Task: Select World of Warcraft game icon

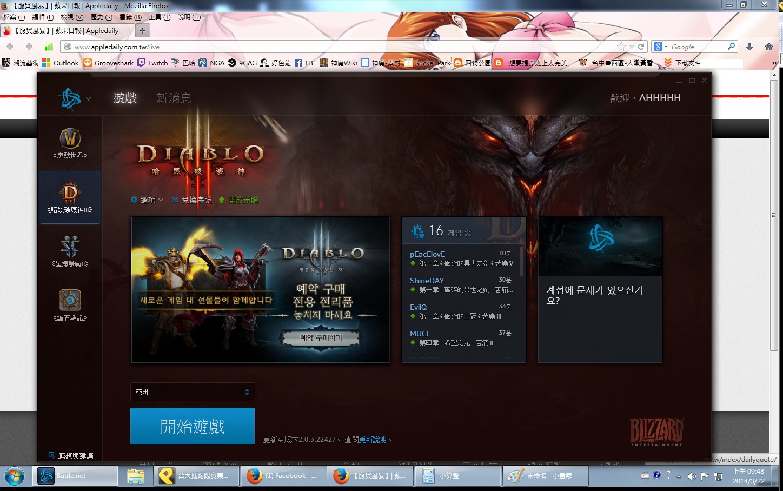Action: [70, 143]
